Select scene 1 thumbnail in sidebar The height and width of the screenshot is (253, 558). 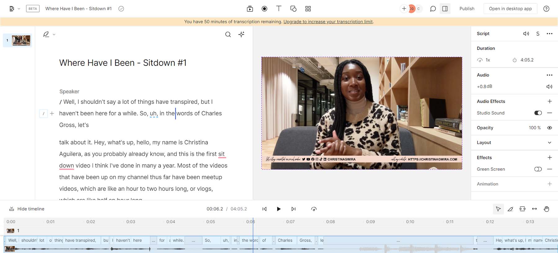[21, 40]
